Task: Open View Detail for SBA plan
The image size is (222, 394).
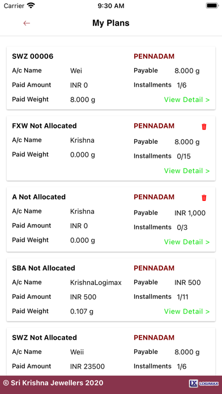Action: coord(187,311)
